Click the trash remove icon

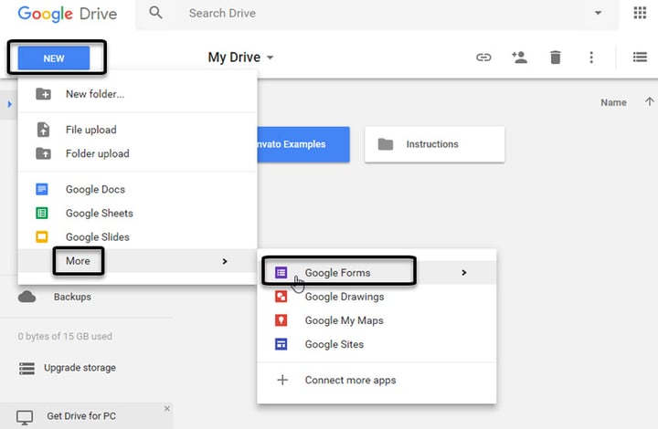[x=556, y=57]
